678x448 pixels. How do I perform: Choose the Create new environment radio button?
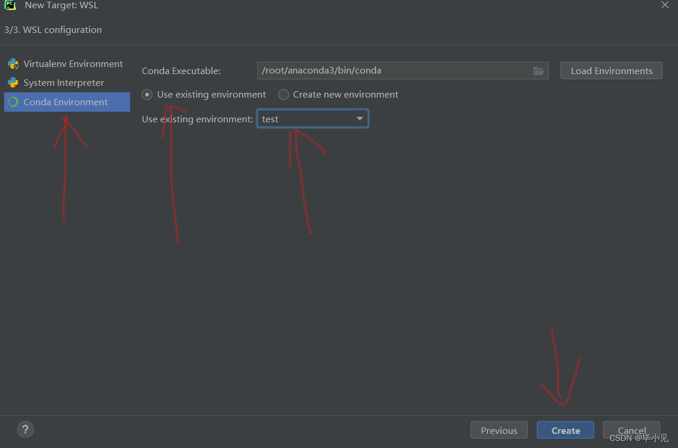(x=284, y=95)
